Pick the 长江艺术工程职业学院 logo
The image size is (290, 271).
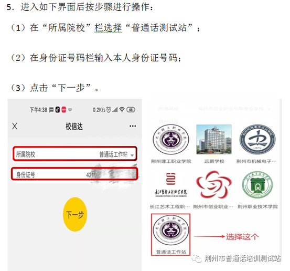(x=170, y=185)
